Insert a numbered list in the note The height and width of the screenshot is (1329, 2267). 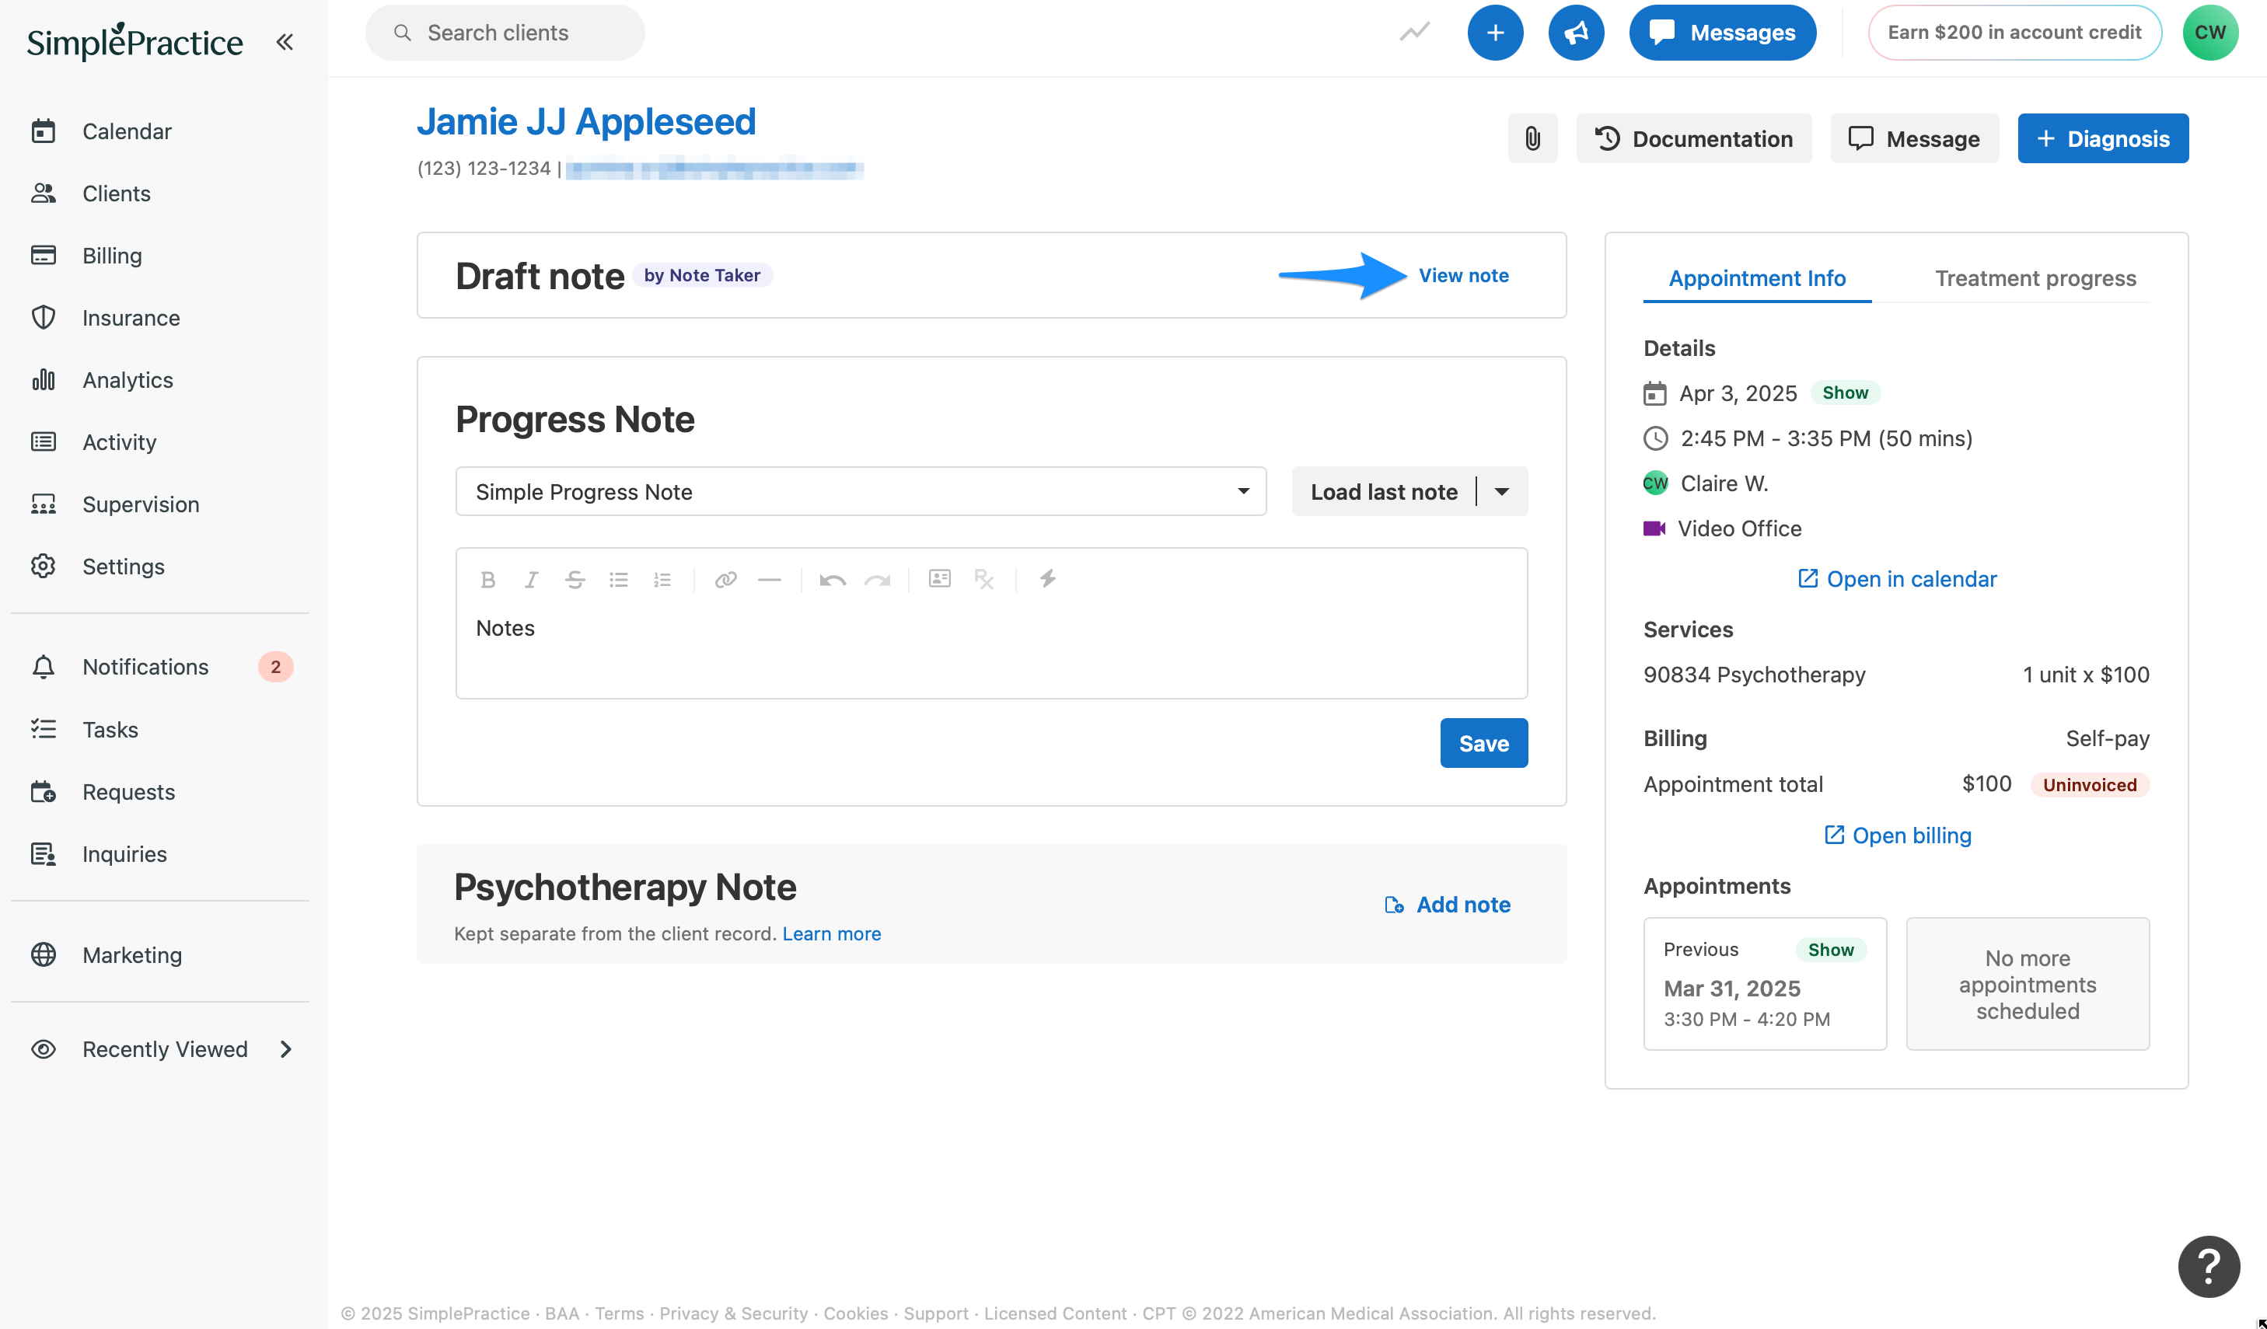pyautogui.click(x=662, y=579)
